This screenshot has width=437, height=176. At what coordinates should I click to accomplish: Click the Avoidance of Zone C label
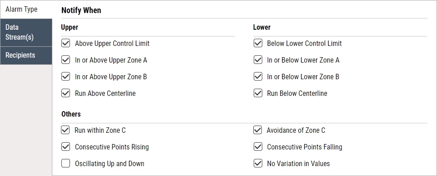[x=296, y=131]
